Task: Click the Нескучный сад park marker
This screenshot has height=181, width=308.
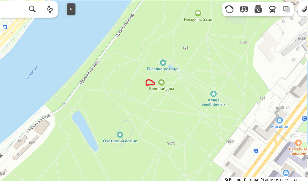Action: (x=198, y=13)
